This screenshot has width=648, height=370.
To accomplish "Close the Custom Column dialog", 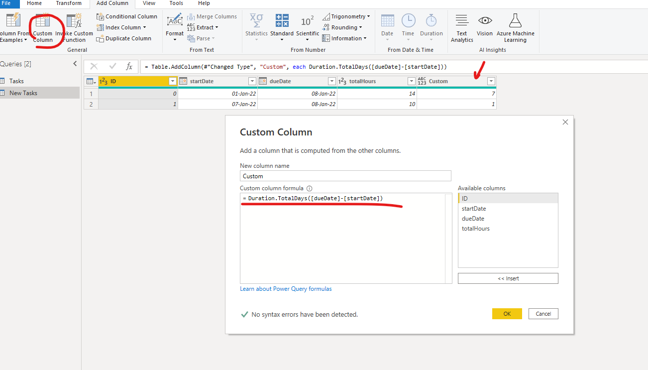I will click(x=565, y=122).
